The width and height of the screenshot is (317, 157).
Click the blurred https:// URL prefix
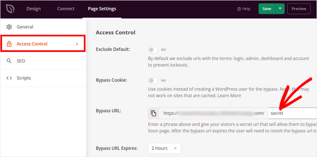coord(214,113)
